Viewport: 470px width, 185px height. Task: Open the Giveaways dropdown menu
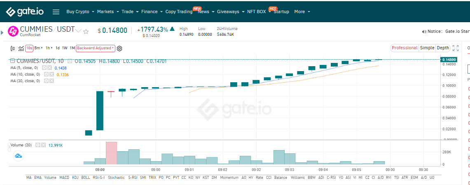click(x=231, y=12)
